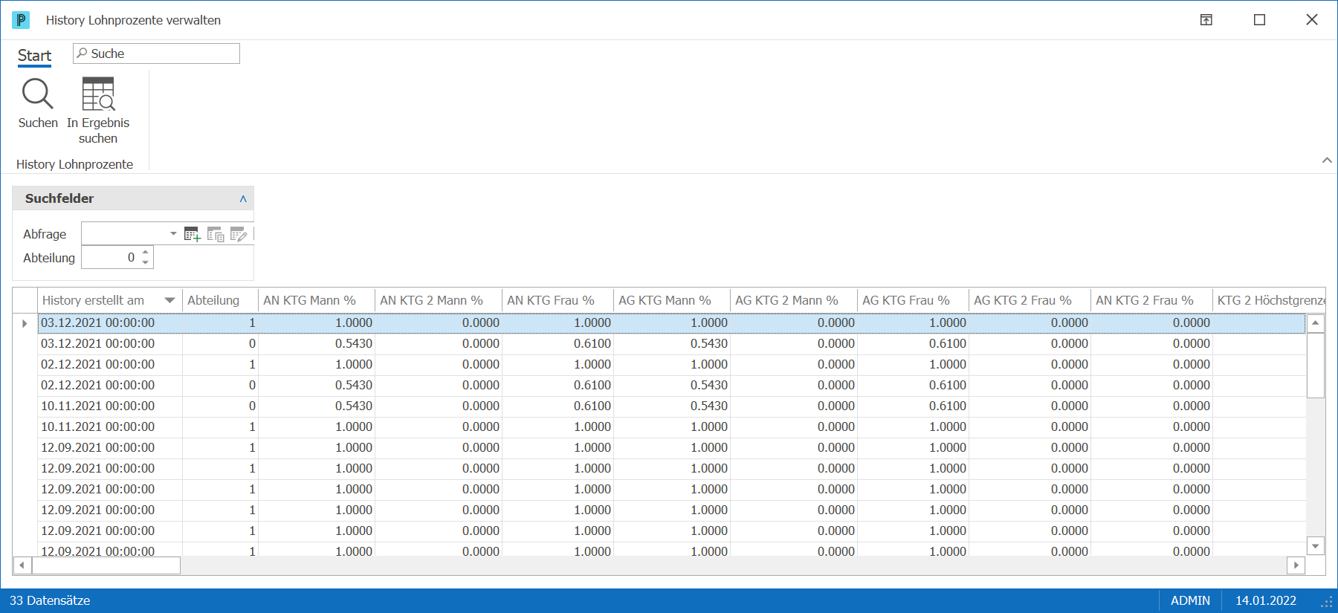Open the History erstellt am sort dropdown
This screenshot has height=613, width=1338.
pos(169,300)
